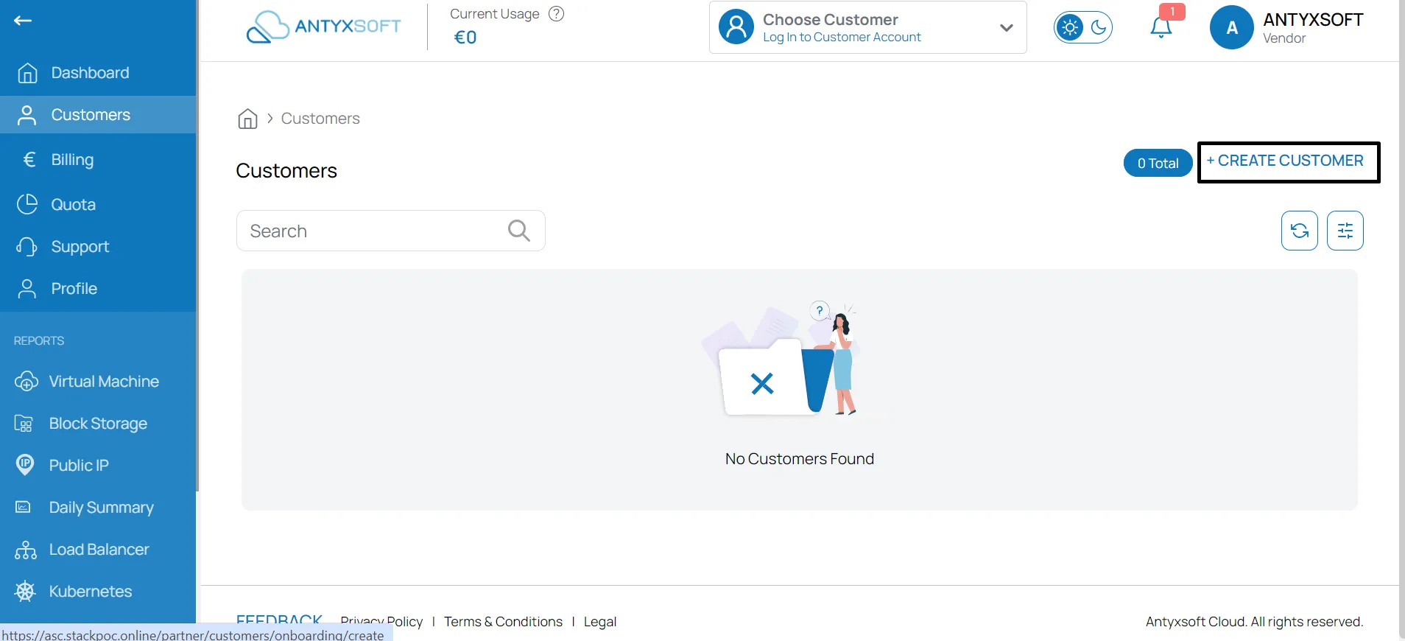The height and width of the screenshot is (641, 1405).
Task: Click the notification bell icon
Action: 1161,28
